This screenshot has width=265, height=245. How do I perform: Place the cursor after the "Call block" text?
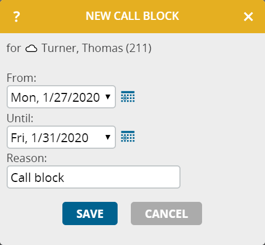click(65, 178)
